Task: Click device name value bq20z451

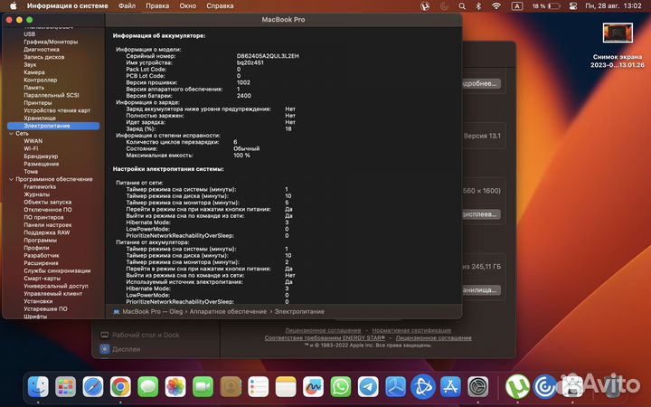Action: pos(250,62)
